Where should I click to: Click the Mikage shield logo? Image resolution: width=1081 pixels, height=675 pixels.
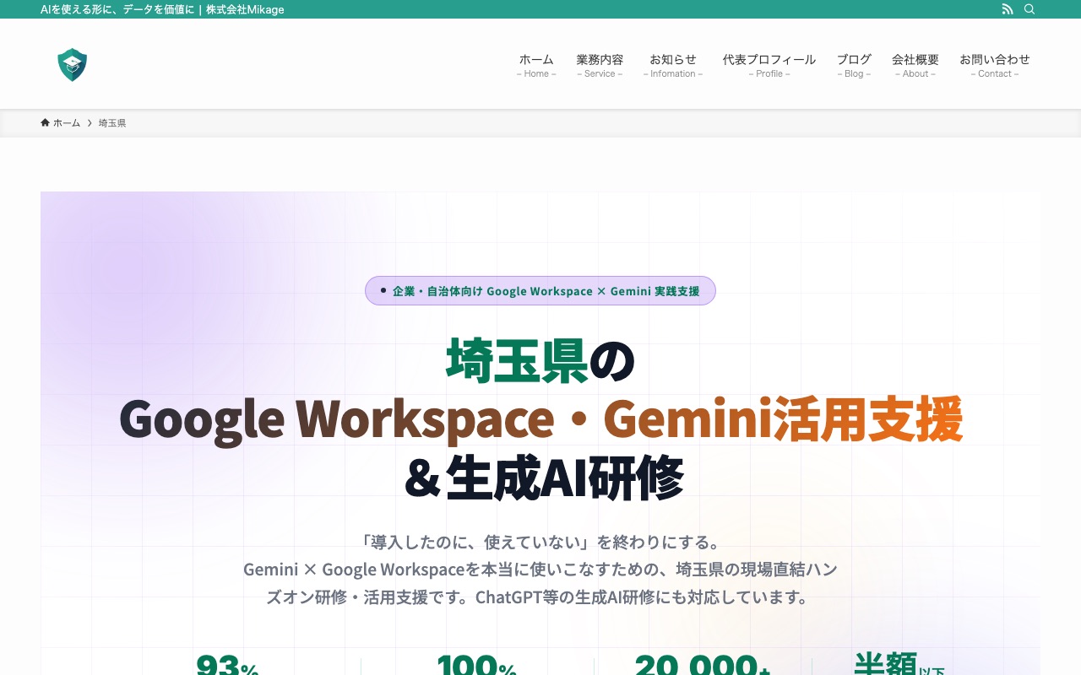coord(73,65)
